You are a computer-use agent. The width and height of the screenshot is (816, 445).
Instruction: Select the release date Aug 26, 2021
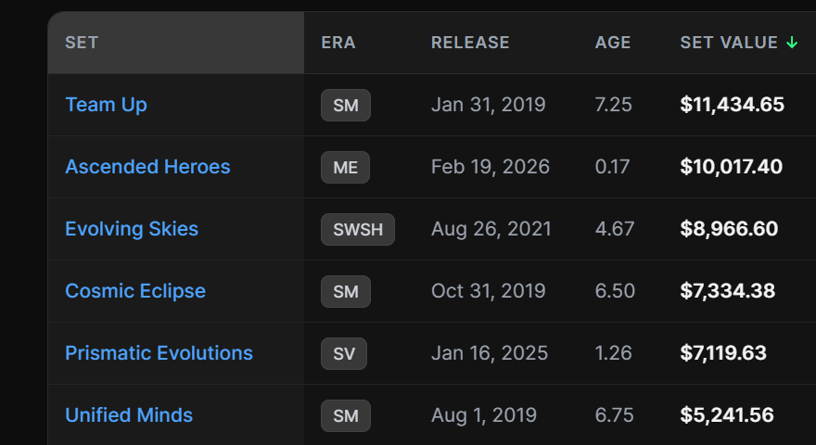(491, 229)
